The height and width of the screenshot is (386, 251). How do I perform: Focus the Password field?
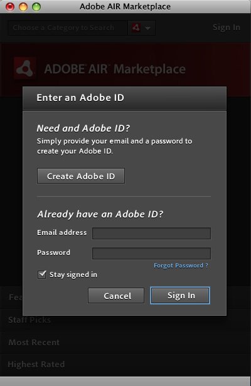[151, 253]
